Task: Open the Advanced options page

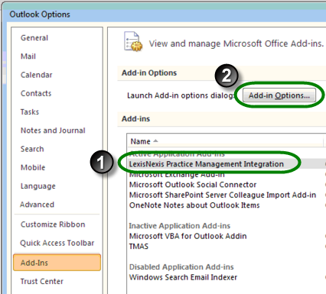Action: pos(37,205)
